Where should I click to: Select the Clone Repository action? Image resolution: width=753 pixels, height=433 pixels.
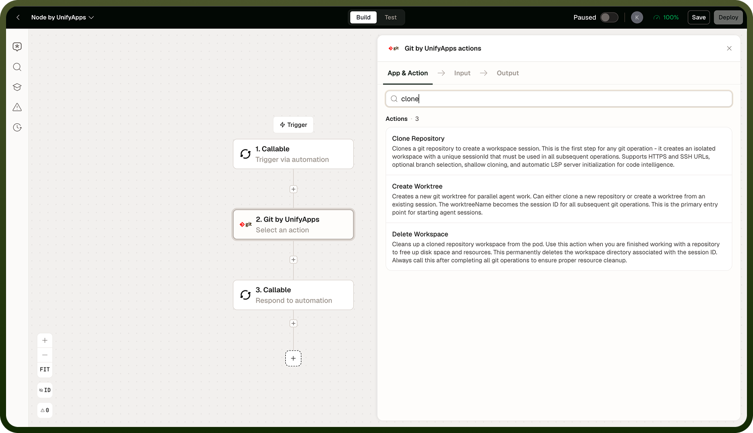coord(558,151)
